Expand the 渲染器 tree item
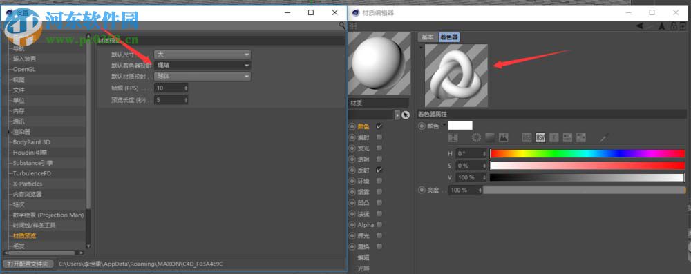The height and width of the screenshot is (274, 691). click(8, 132)
